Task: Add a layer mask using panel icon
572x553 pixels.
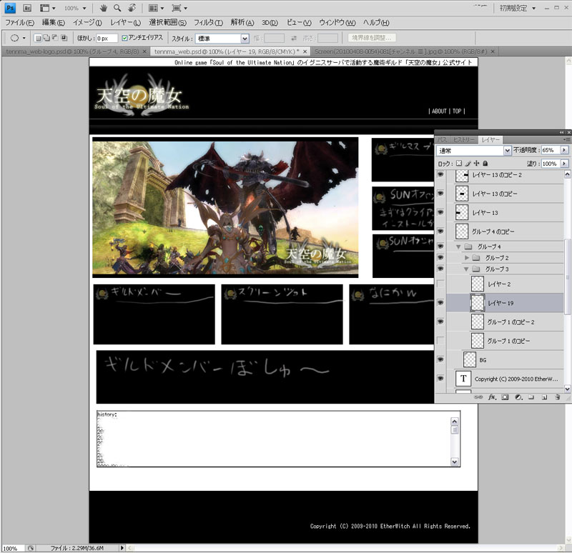Action: 505,397
